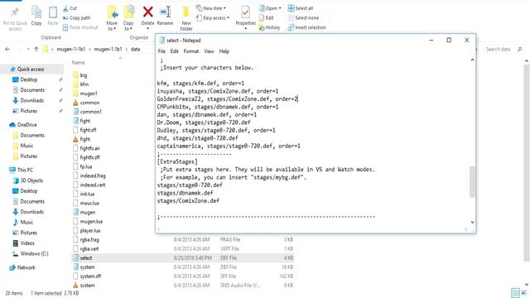Click the mugen-1.1b1 breadcrumb next to data

coord(108,50)
